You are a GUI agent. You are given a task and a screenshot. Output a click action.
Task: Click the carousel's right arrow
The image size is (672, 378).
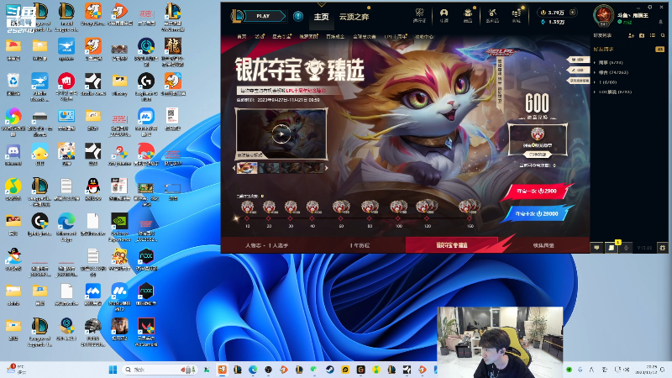click(327, 168)
